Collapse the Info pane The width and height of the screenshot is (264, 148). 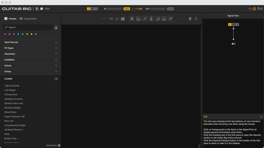tap(261, 117)
